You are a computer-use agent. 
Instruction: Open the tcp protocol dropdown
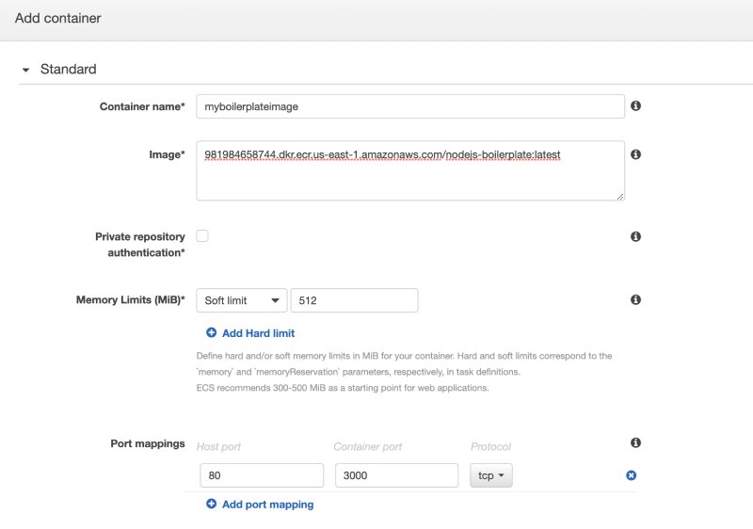[490, 475]
